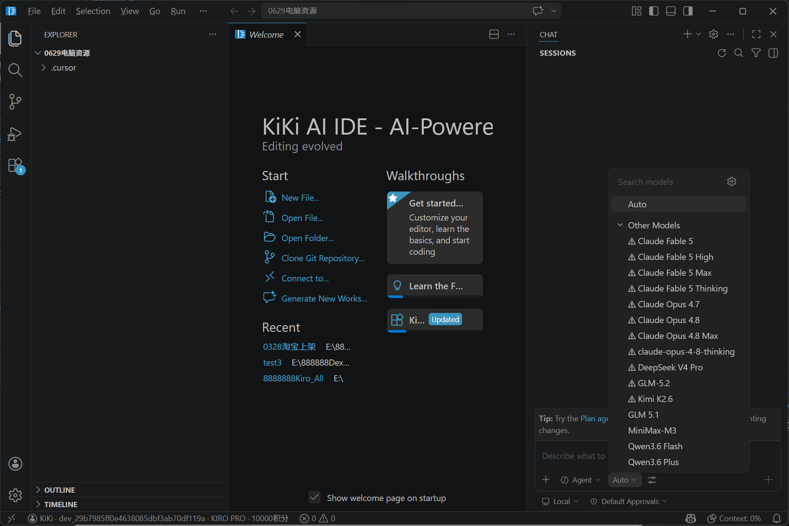The width and height of the screenshot is (789, 526).
Task: Open model picker settings gear
Action: [x=732, y=181]
